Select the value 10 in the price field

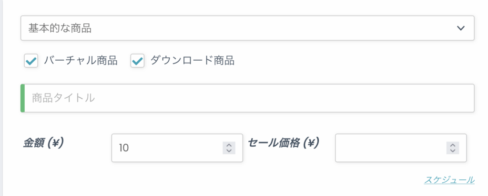tap(124, 148)
